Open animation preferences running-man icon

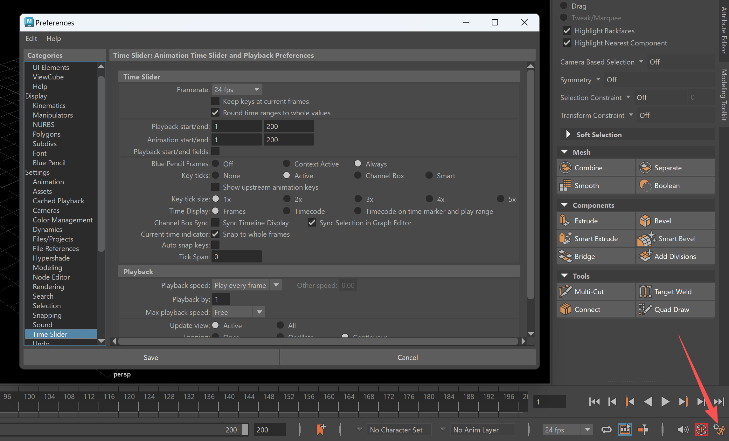click(719, 430)
